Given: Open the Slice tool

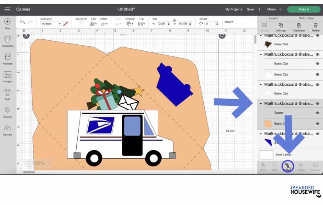Looking at the screenshot, I should coord(264,167).
